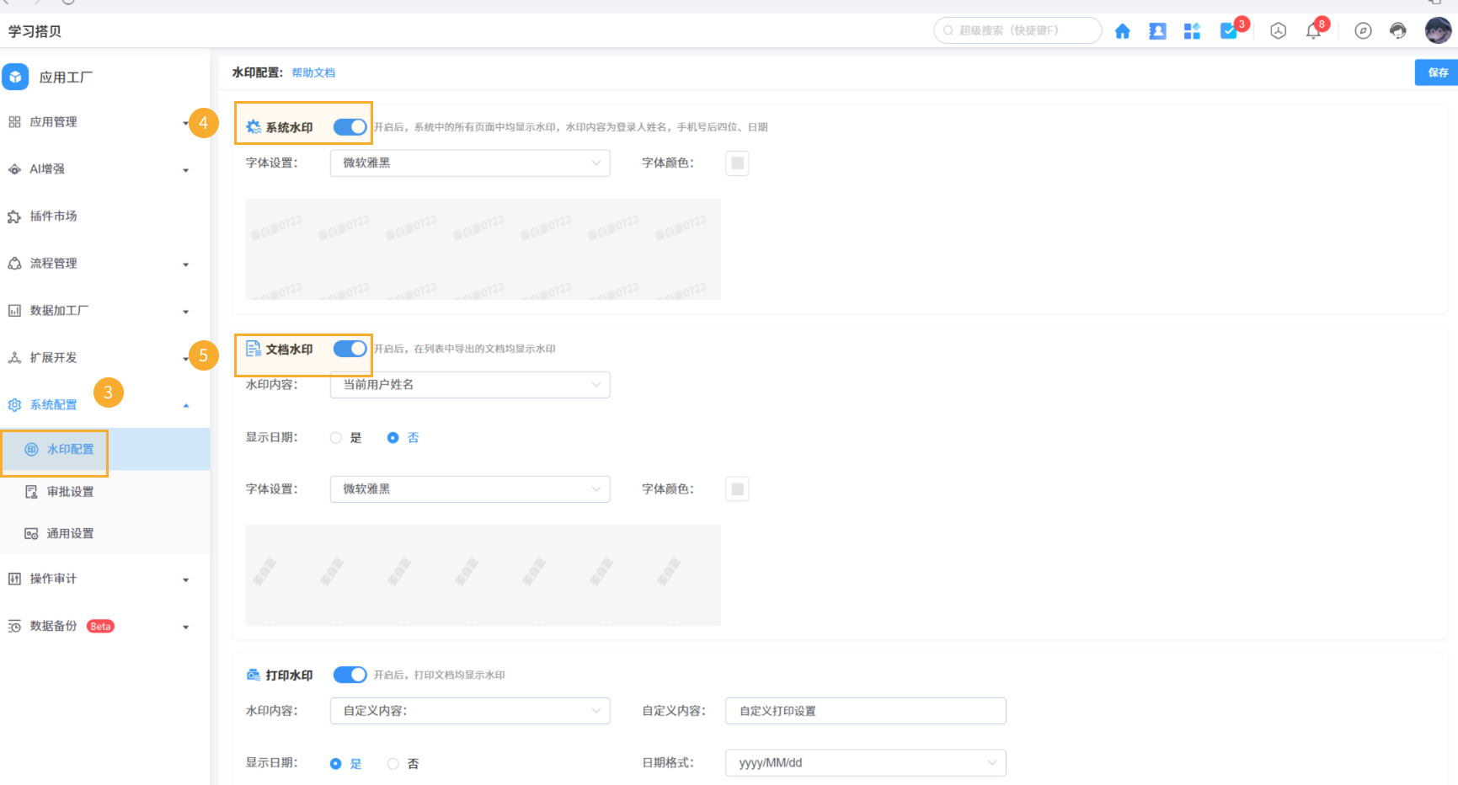Viewport: 1458px width, 785px height.
Task: Open the yyyy/MM/dd 日期格式 dropdown
Action: (x=865, y=763)
